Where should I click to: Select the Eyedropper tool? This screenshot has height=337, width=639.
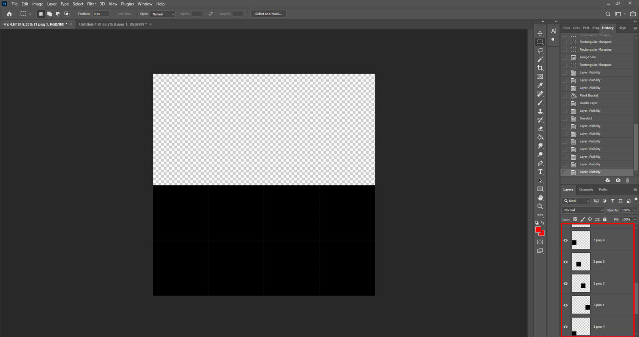(x=540, y=85)
